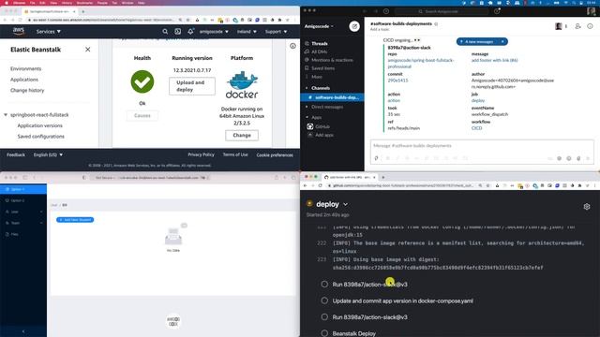The height and width of the screenshot is (337, 600).
Task: Open Applications in Elastic Beanstalk sidebar
Action: tap(24, 80)
